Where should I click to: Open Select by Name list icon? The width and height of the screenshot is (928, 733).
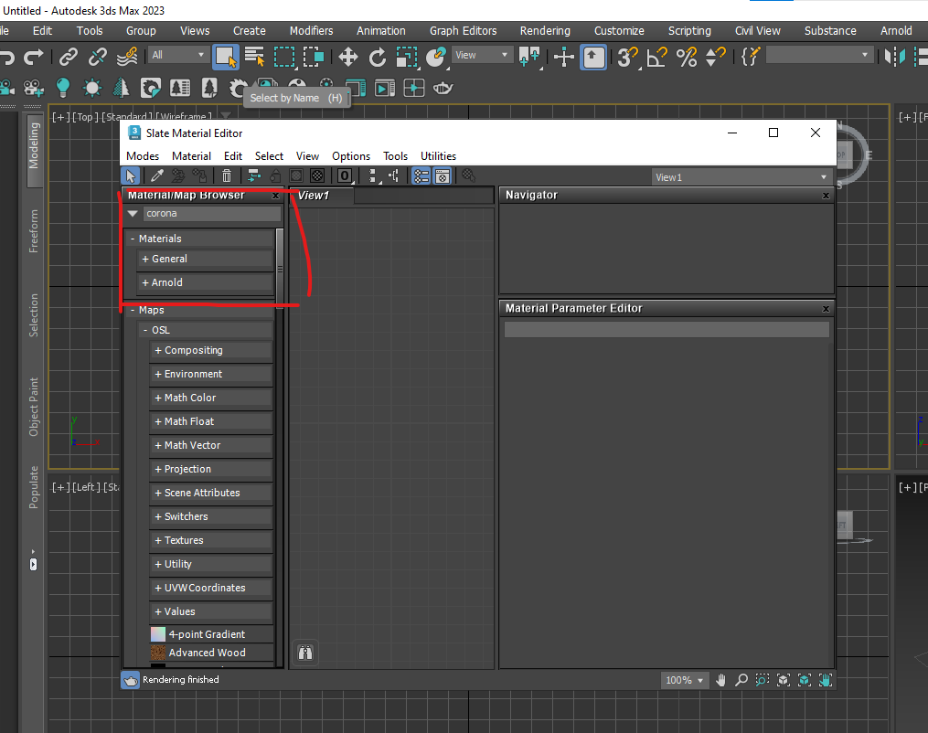pyautogui.click(x=254, y=57)
